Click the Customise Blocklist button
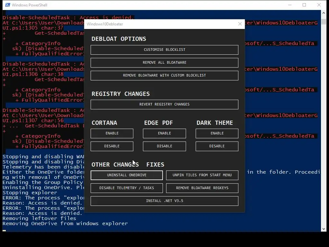The image size is (329, 247). pos(164,50)
